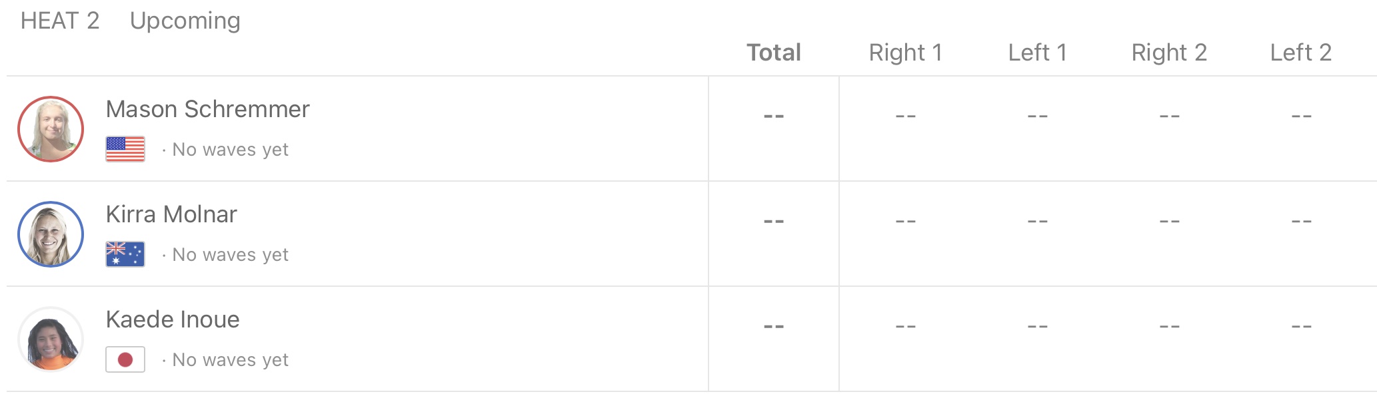Screen dimensions: 1377x398
Task: Select the Right 1 column header
Action: pyautogui.click(x=905, y=53)
